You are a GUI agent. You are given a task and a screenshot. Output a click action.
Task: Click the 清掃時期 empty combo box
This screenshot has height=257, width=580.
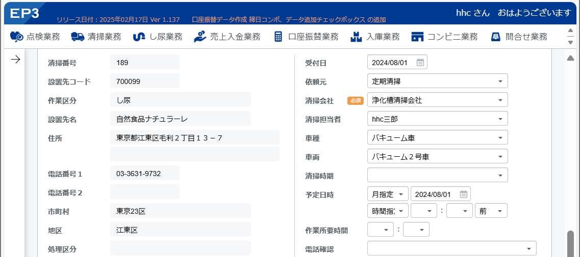438,176
